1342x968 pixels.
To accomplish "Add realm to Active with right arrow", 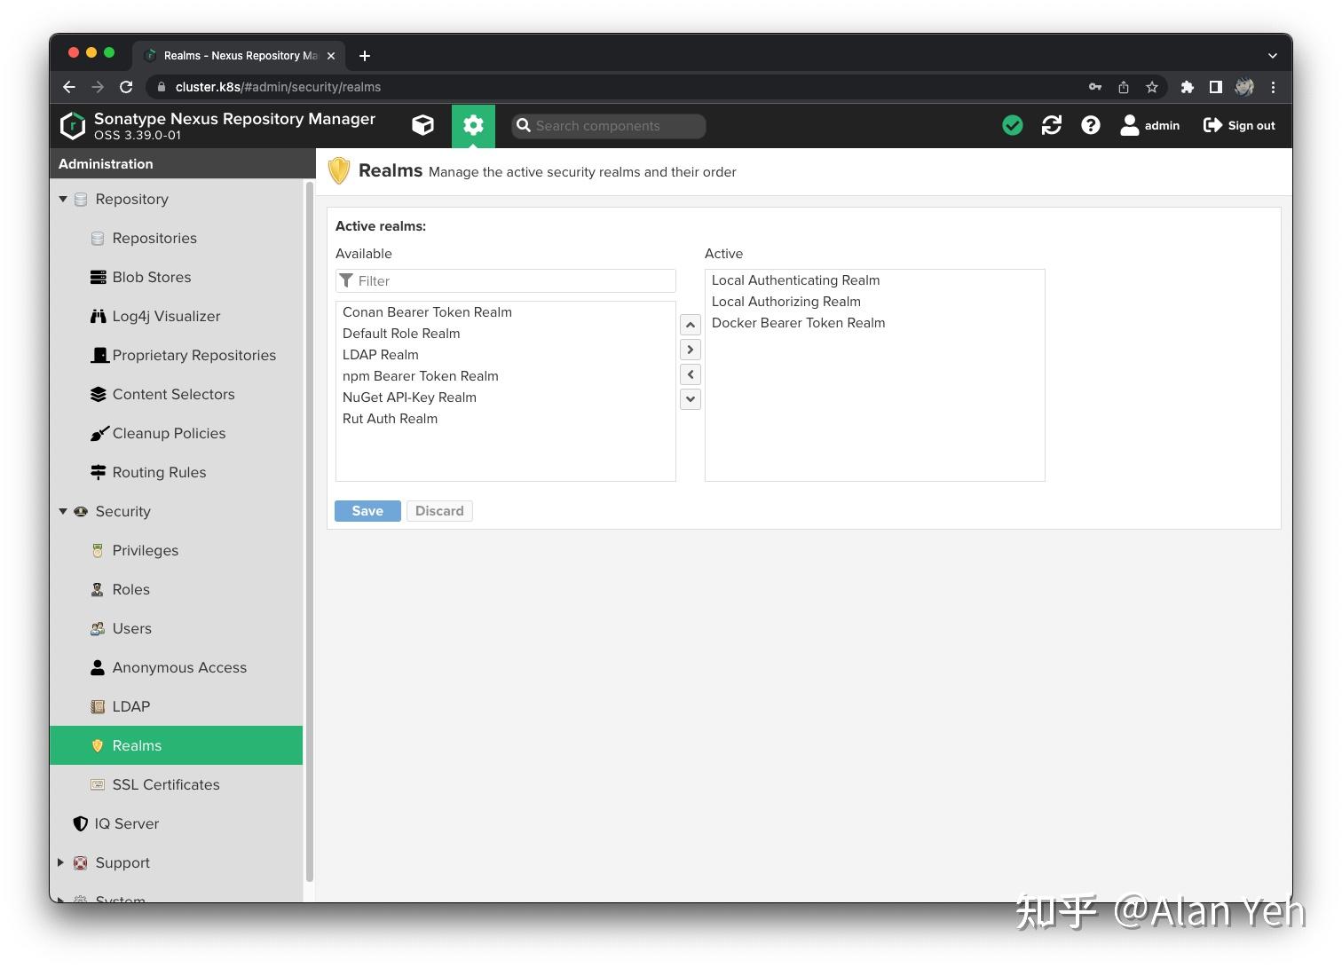I will coord(691,350).
